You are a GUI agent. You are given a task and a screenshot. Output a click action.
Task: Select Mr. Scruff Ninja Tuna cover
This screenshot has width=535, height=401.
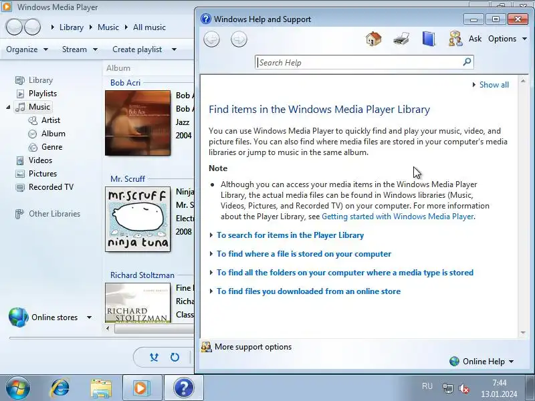click(138, 219)
